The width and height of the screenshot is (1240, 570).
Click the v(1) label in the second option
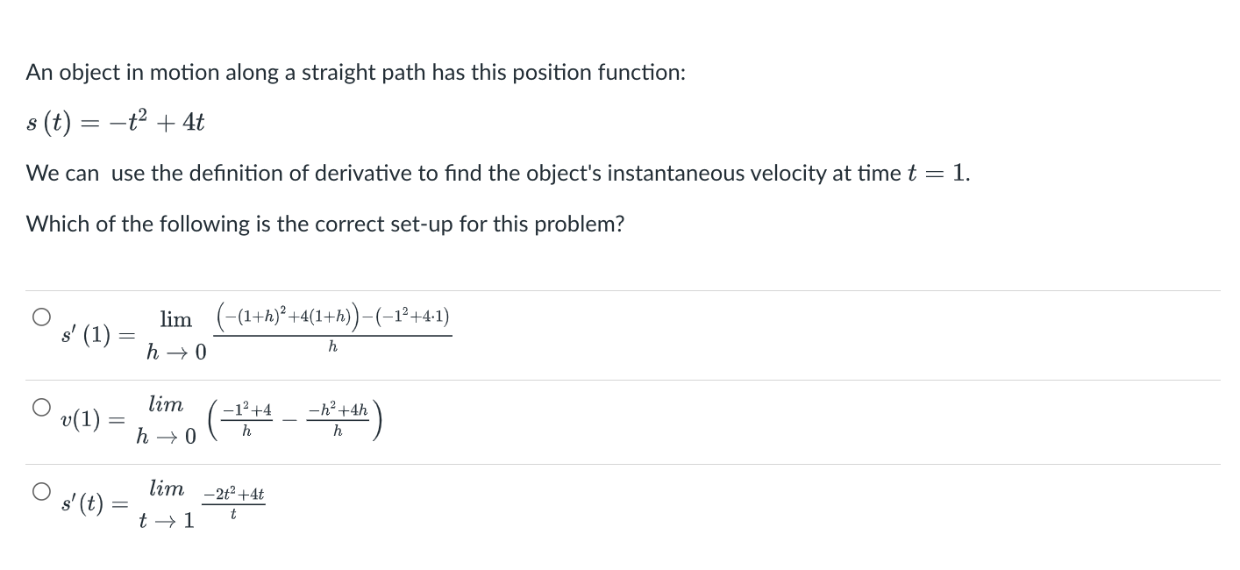pyautogui.click(x=79, y=421)
